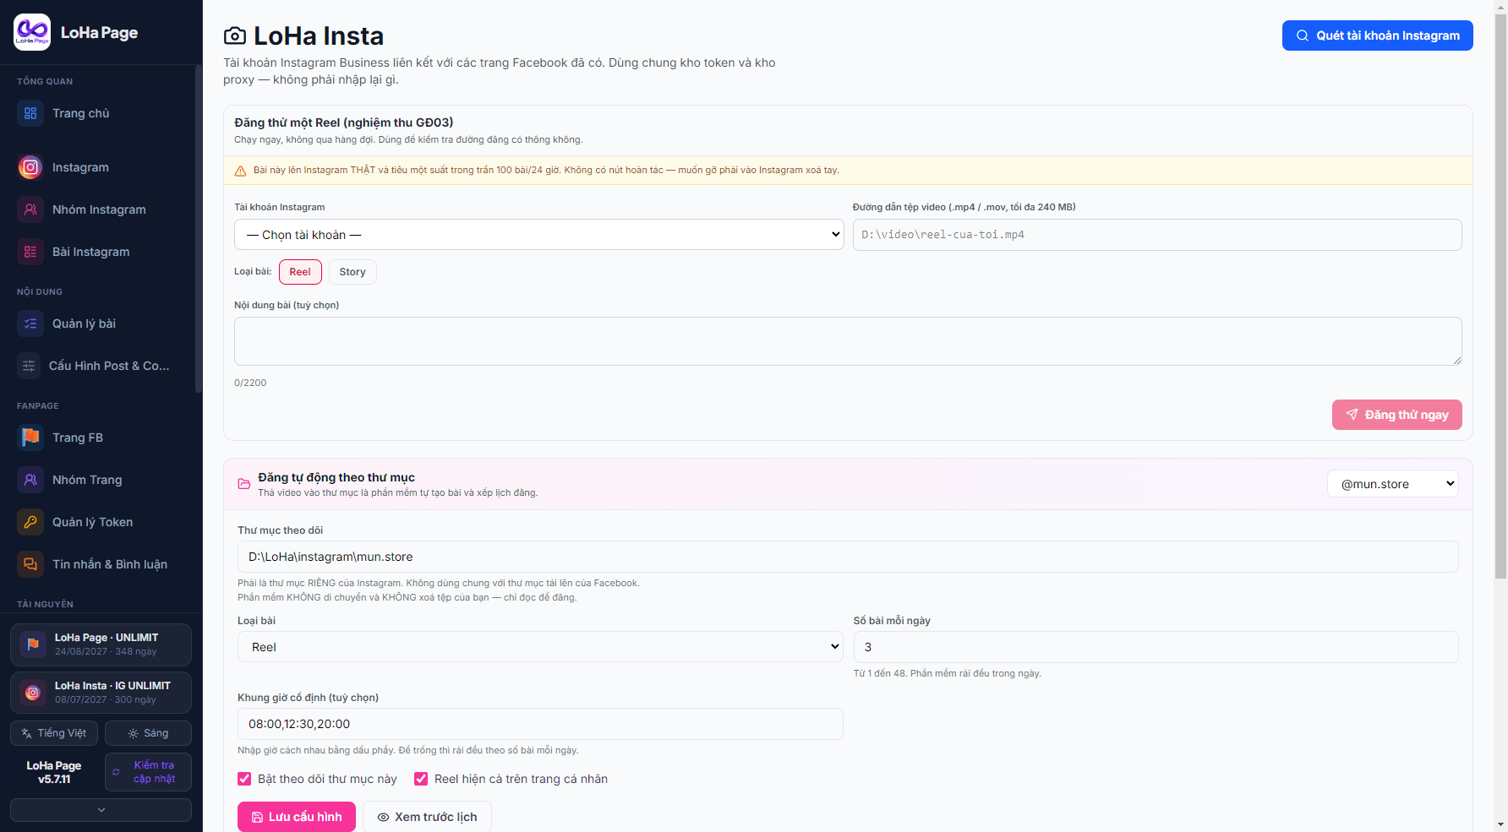1508x832 pixels.
Task: Click the camera icon beside LoHa Insta title
Action: pyautogui.click(x=235, y=35)
